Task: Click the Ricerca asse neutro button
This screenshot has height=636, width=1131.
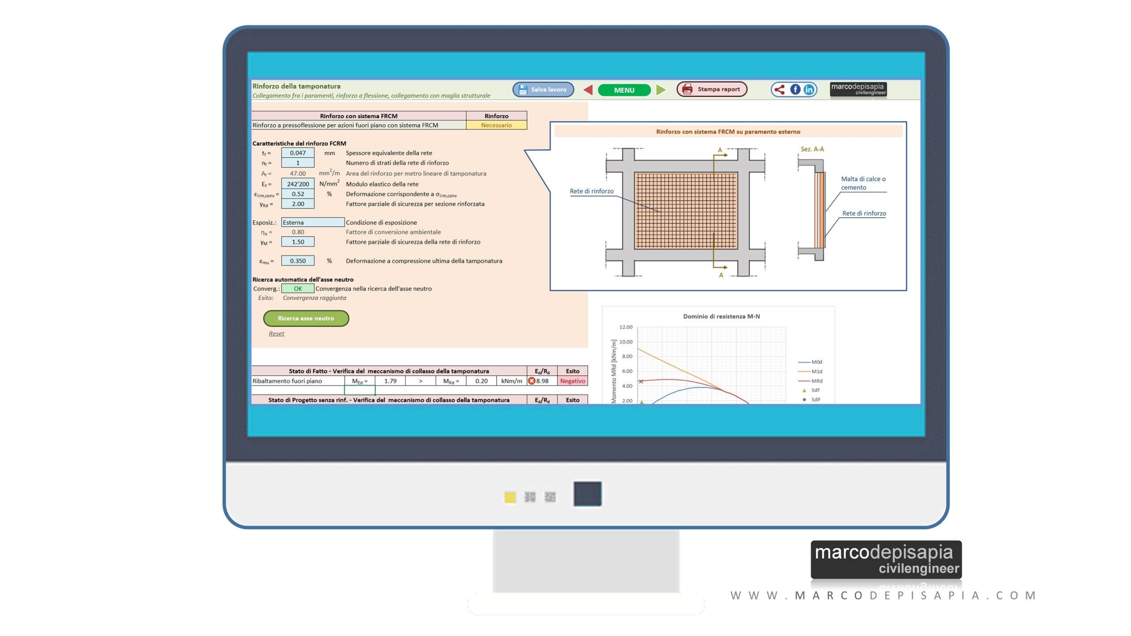Action: (306, 318)
